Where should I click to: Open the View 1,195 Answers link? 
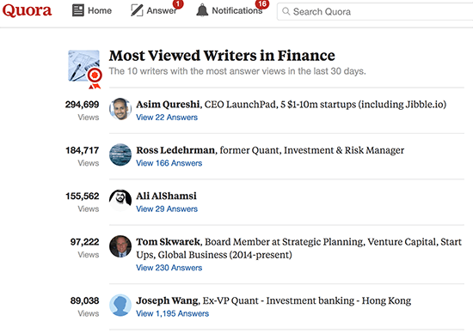(x=172, y=313)
